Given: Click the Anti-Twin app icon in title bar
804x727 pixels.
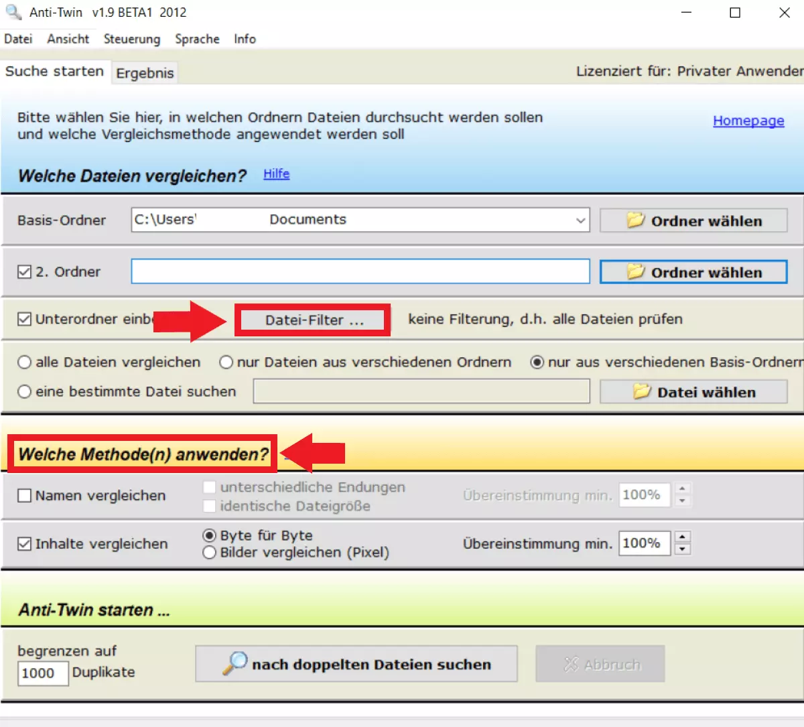Looking at the screenshot, I should (13, 12).
